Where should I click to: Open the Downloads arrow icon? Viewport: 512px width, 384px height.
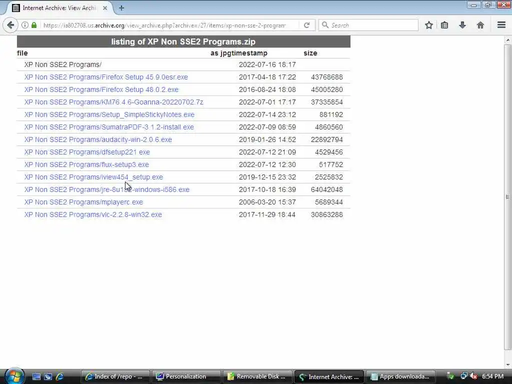point(462,25)
